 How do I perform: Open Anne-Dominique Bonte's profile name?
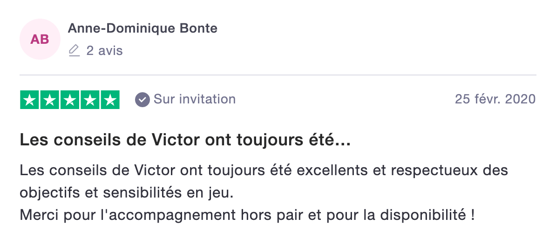pos(142,28)
